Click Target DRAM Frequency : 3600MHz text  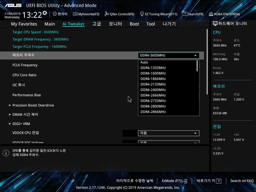tap(40, 39)
